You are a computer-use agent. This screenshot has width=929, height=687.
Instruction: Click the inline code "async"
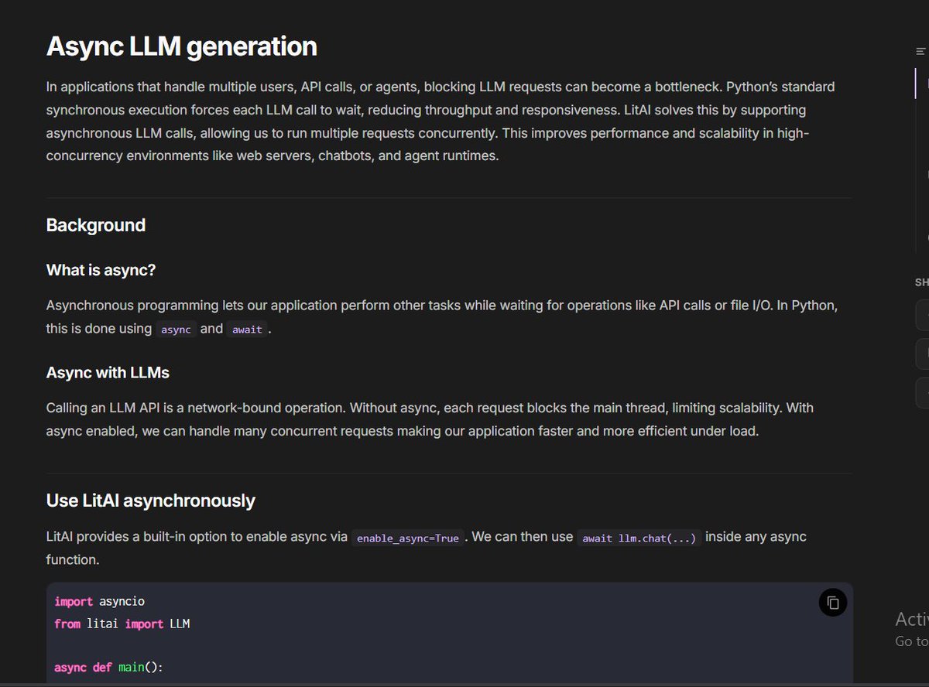pos(176,330)
